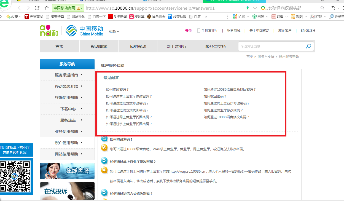Reload the page with the refresh icon
Screen dimensions: 344x201
(x=37, y=8)
